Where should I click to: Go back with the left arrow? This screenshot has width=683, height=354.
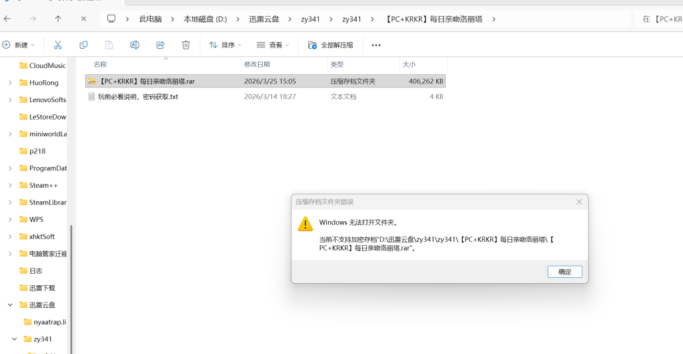(x=7, y=19)
